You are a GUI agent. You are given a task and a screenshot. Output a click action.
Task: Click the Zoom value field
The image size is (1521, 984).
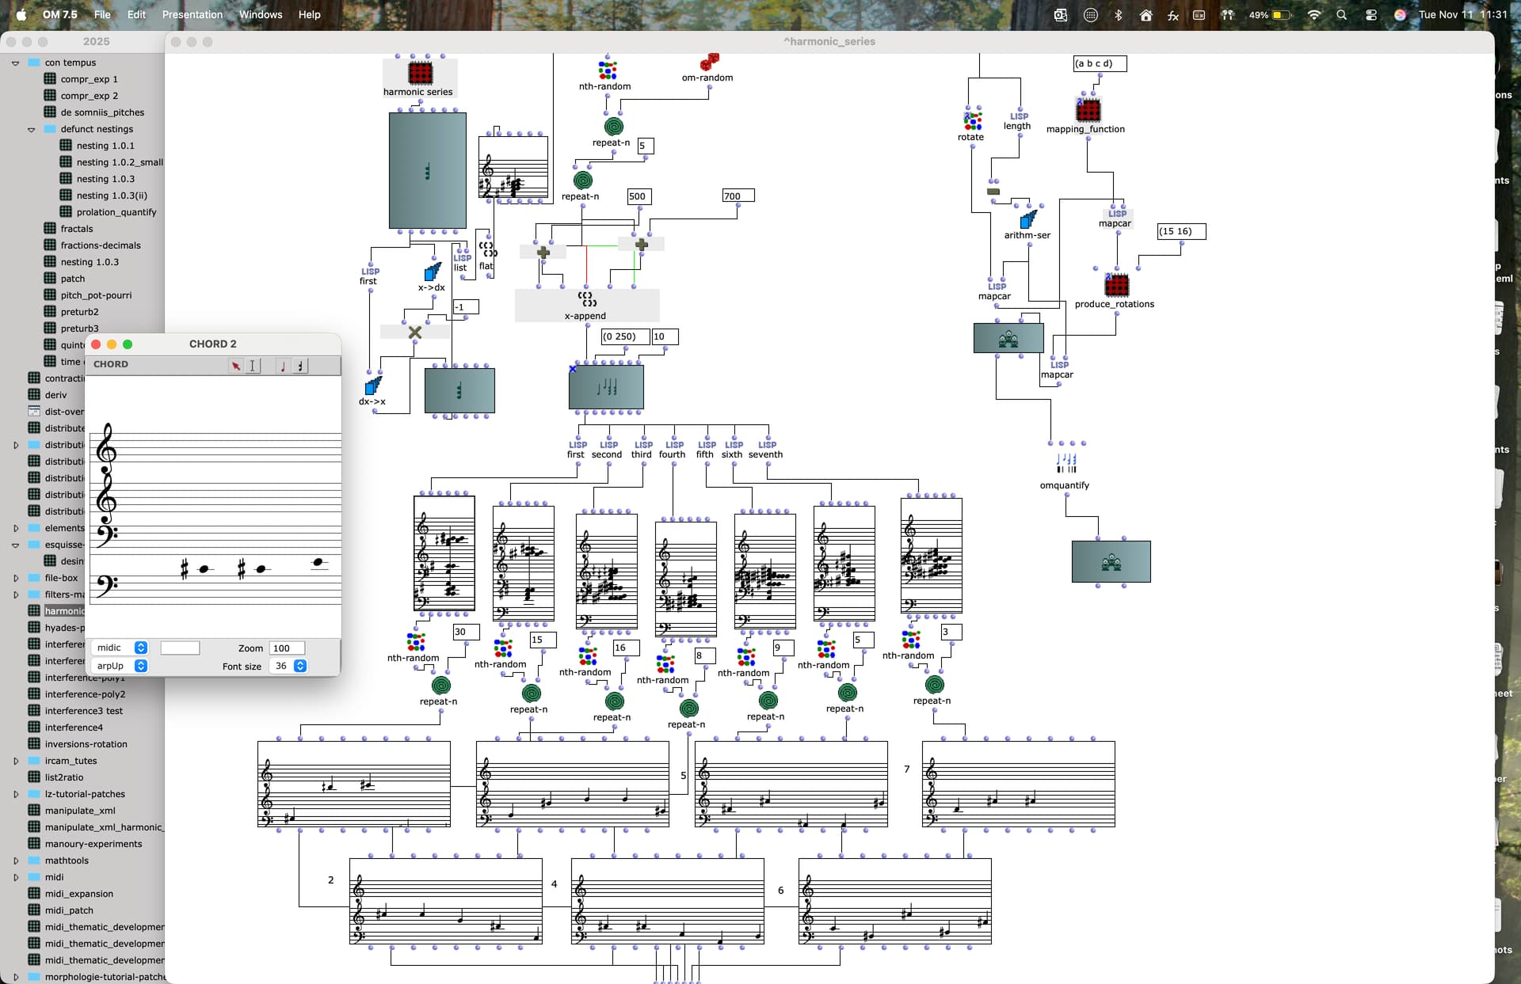coord(286,648)
